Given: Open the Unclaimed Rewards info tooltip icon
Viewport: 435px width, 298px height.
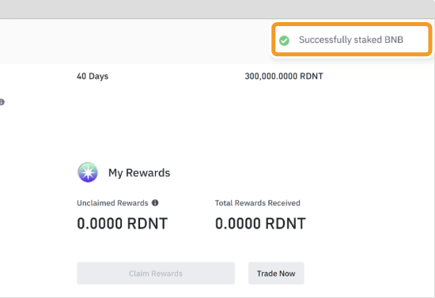Looking at the screenshot, I should coord(155,203).
